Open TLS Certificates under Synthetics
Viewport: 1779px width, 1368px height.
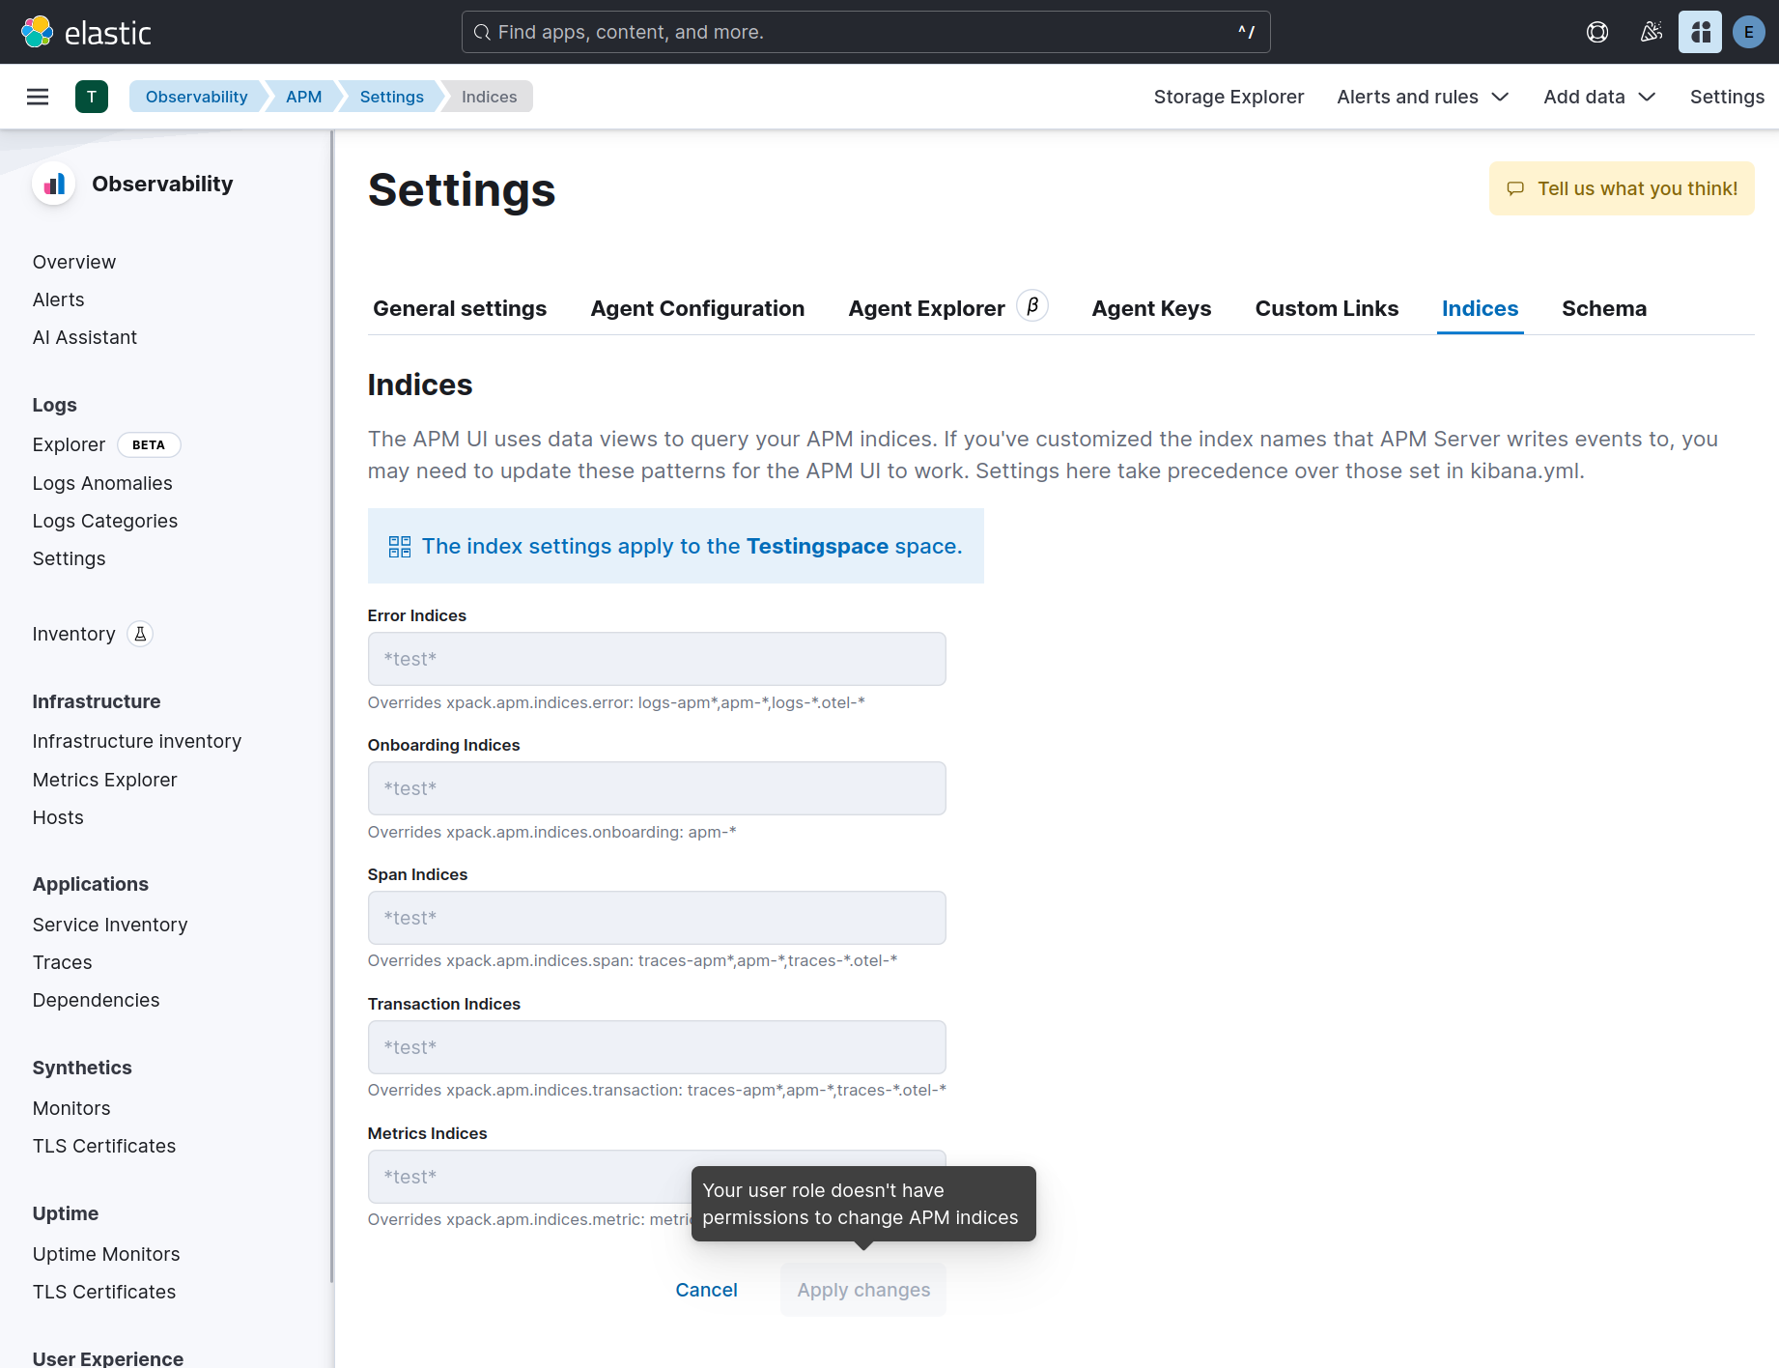tap(104, 1146)
